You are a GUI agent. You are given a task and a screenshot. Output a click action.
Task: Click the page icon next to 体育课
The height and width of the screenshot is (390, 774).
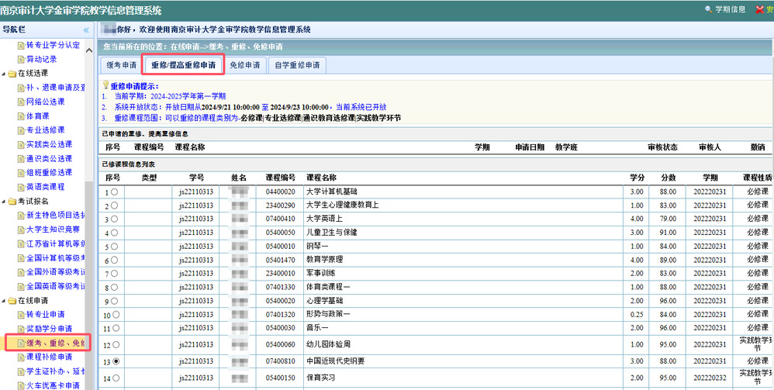[x=19, y=116]
